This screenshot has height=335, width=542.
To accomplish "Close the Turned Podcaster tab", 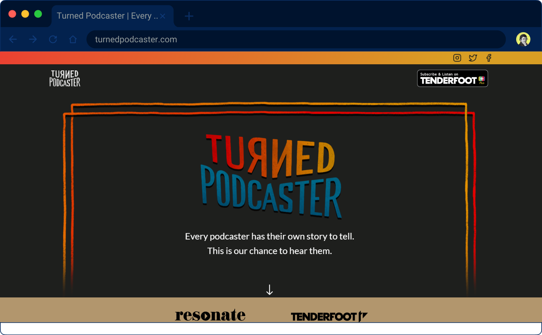I will (163, 16).
